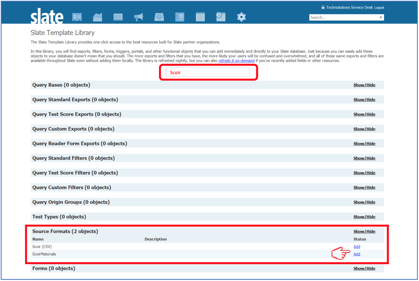Click the Forms (0 objects) heading
This screenshot has height=281, width=419.
coord(54,269)
